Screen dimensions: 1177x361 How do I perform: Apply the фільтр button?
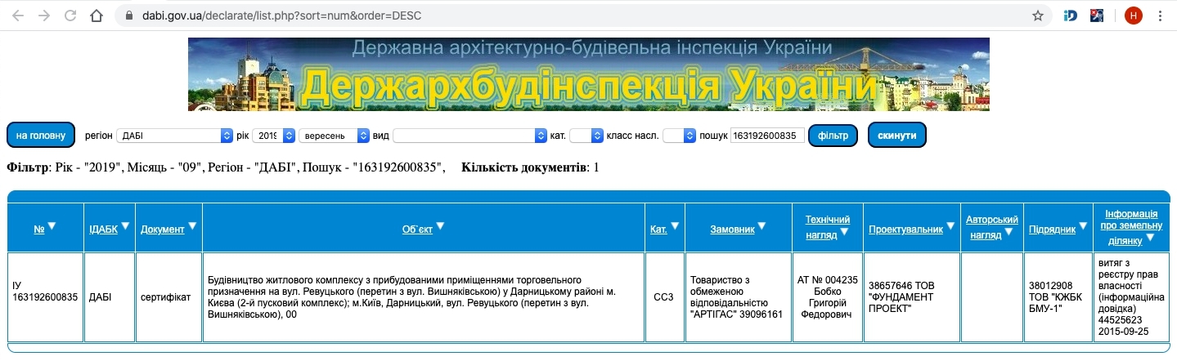click(833, 135)
